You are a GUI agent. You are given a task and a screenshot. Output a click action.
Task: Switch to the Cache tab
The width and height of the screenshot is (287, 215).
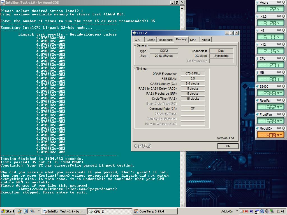pos(151,40)
